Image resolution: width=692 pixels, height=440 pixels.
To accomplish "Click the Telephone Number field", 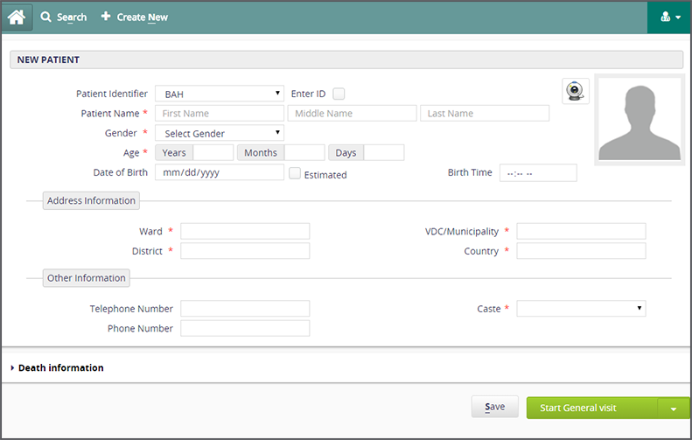I will coord(245,309).
